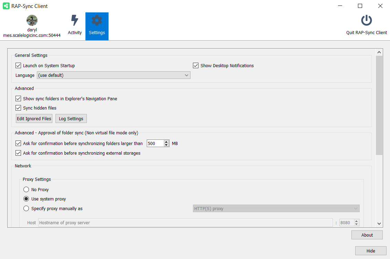Open Log Settings

tap(71, 118)
